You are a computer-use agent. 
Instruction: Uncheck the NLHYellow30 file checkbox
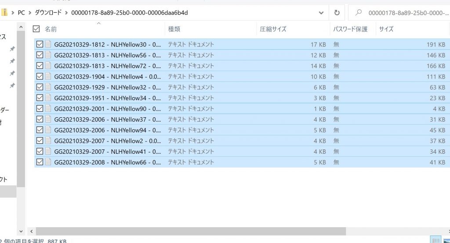40,44
